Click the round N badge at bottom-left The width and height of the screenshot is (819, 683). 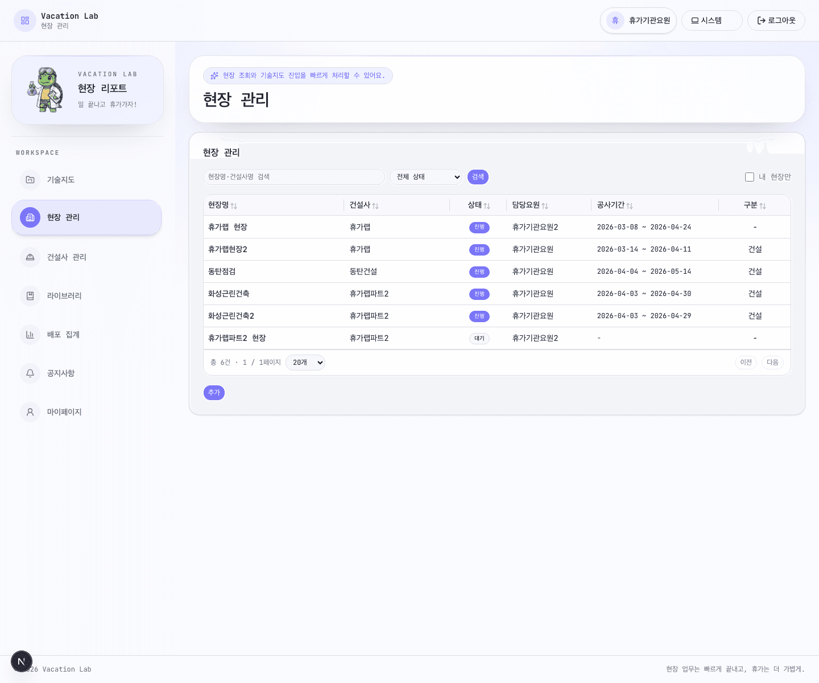(22, 661)
